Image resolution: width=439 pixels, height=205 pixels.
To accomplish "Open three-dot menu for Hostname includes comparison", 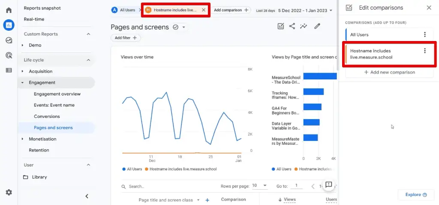I will pos(425,51).
